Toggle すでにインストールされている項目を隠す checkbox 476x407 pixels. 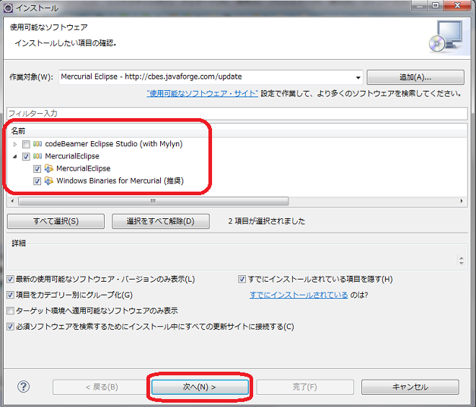click(x=242, y=279)
